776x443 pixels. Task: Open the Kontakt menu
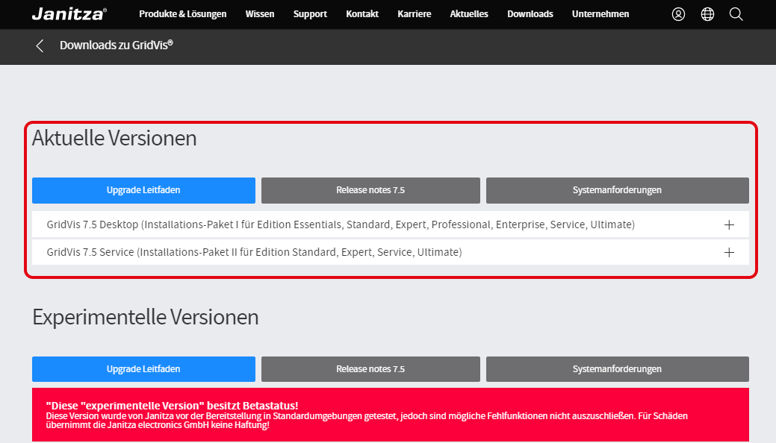[362, 14]
